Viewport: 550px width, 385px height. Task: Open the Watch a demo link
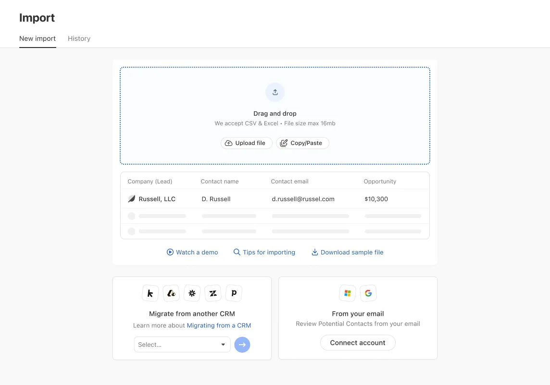pyautogui.click(x=192, y=252)
